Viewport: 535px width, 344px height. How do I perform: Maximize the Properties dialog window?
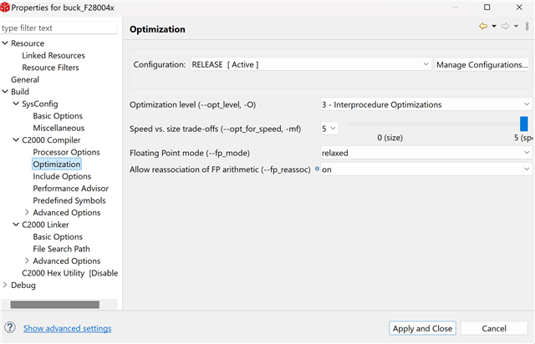tap(487, 8)
